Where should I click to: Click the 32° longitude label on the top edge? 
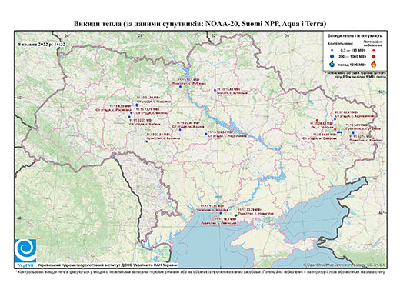(x=214, y=35)
